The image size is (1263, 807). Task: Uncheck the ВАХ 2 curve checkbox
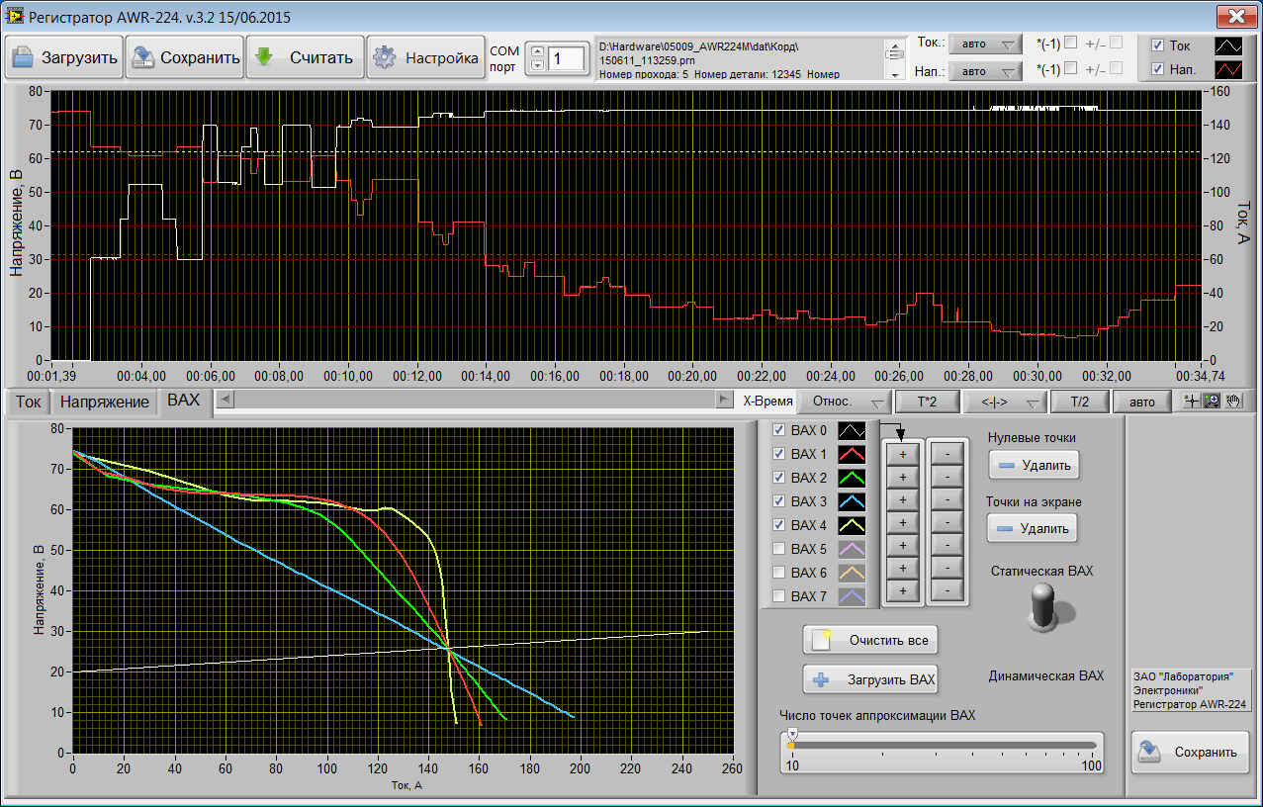[778, 478]
